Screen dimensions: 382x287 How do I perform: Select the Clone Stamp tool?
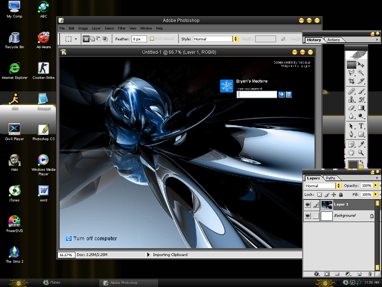(351, 99)
